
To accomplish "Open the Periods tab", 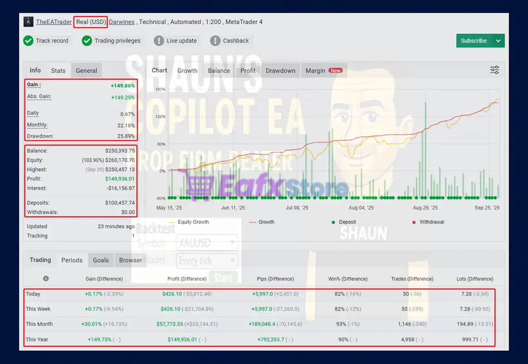I will 72,260.
